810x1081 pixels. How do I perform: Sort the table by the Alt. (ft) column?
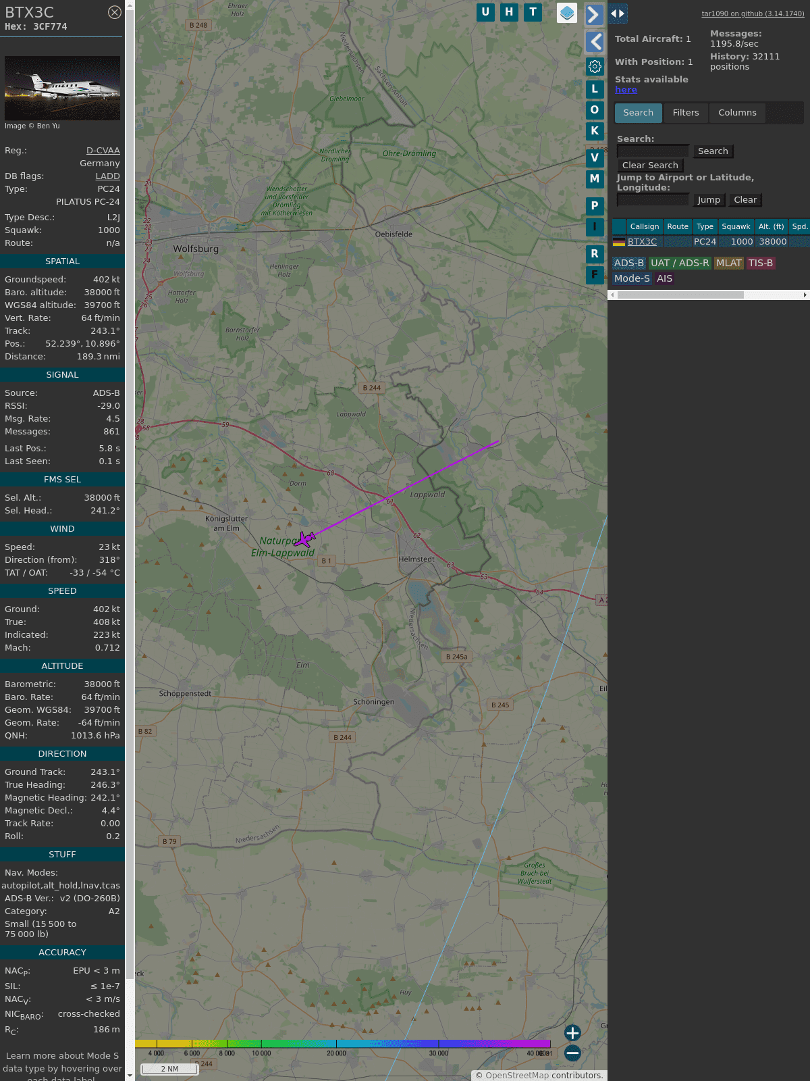click(771, 227)
